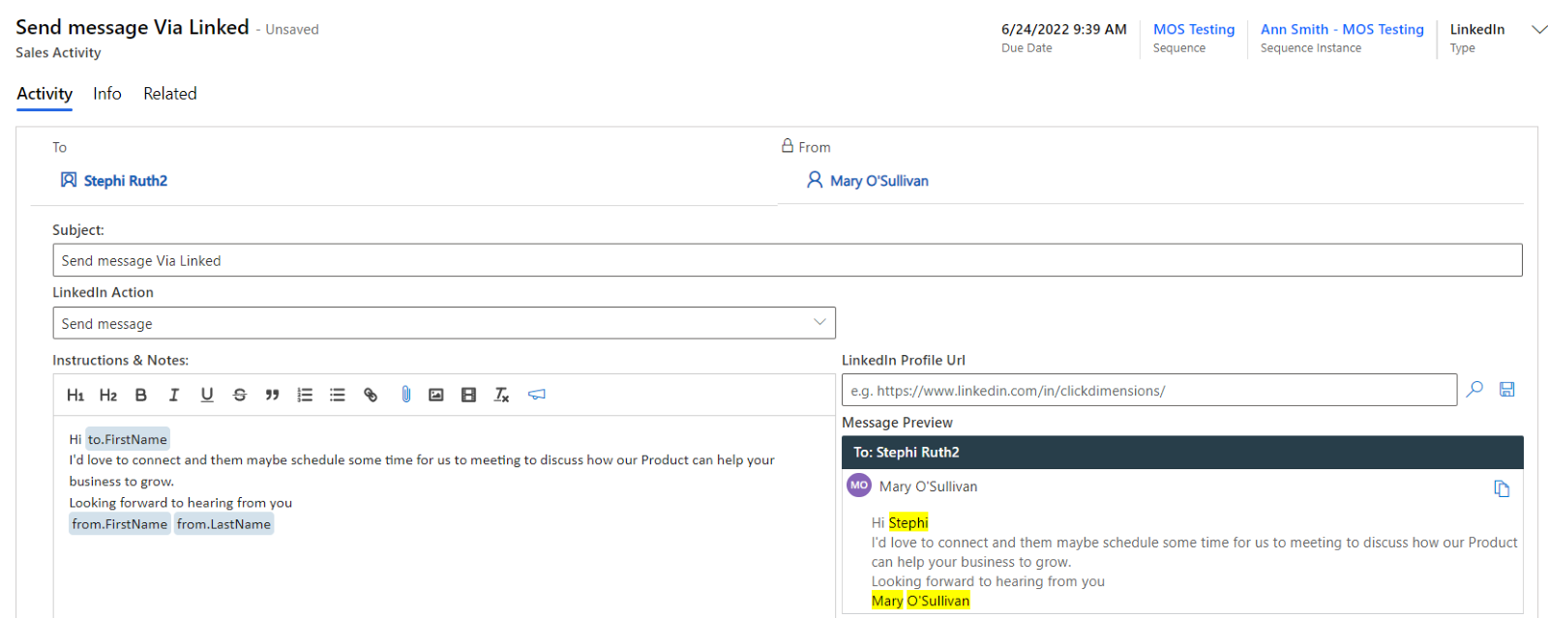This screenshot has height=618, width=1548.
Task: Click the lock icon next to From
Action: 788,146
